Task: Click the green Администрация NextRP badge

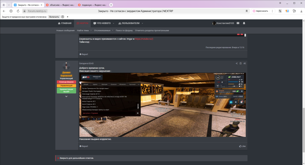Action: pyautogui.click(x=66, y=91)
